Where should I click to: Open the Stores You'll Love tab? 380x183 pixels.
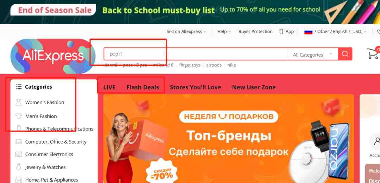[x=195, y=87]
